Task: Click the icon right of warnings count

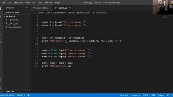Action: click(x=29, y=95)
